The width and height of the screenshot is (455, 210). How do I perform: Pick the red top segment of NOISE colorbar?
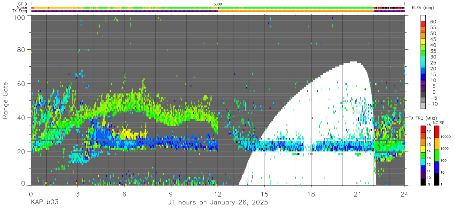(436, 131)
